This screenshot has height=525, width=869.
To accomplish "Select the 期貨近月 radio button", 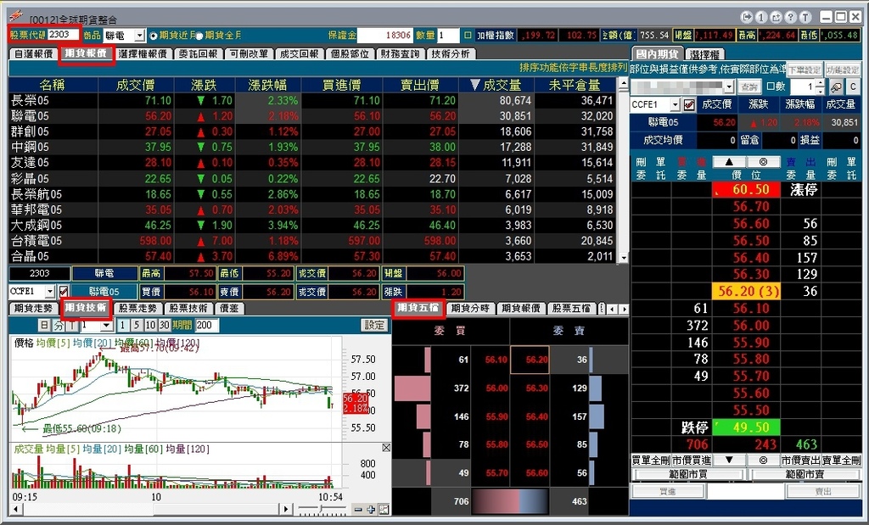I will pyautogui.click(x=154, y=36).
